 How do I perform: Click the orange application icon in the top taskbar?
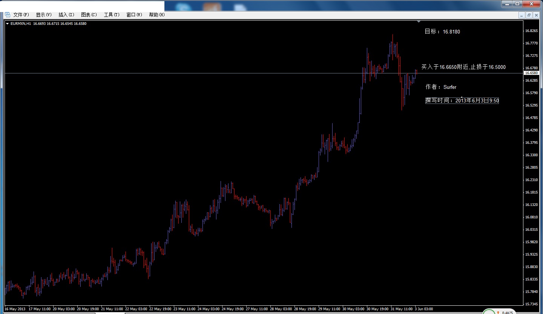tap(212, 6)
